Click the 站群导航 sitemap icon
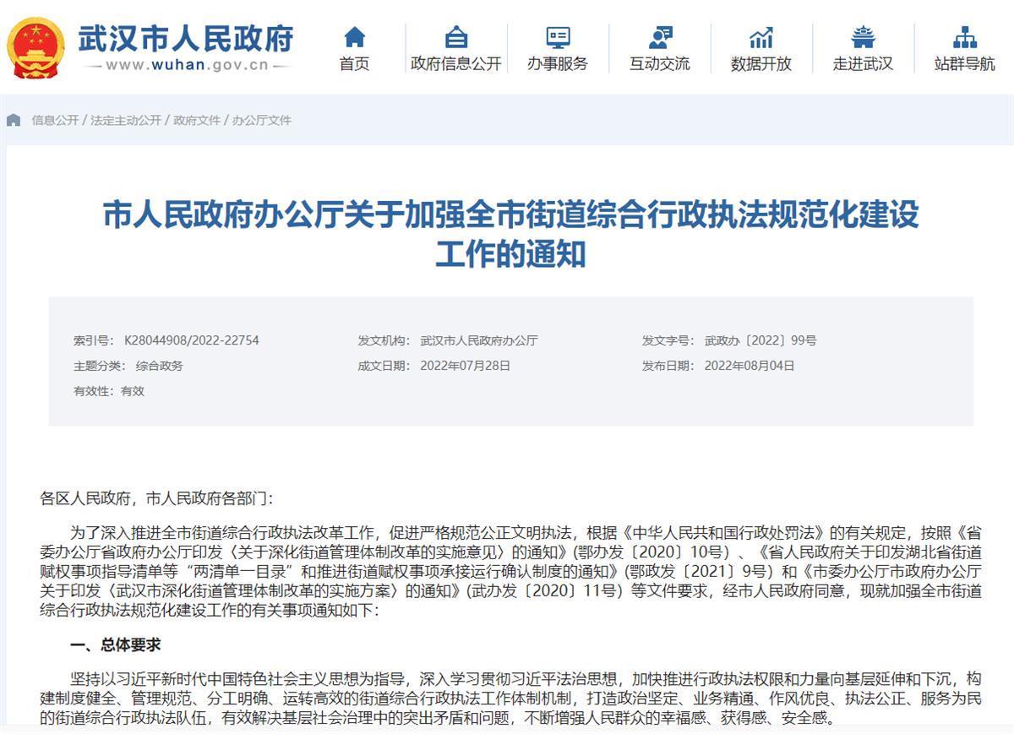Viewport: 1014px width, 734px height. pos(964,37)
